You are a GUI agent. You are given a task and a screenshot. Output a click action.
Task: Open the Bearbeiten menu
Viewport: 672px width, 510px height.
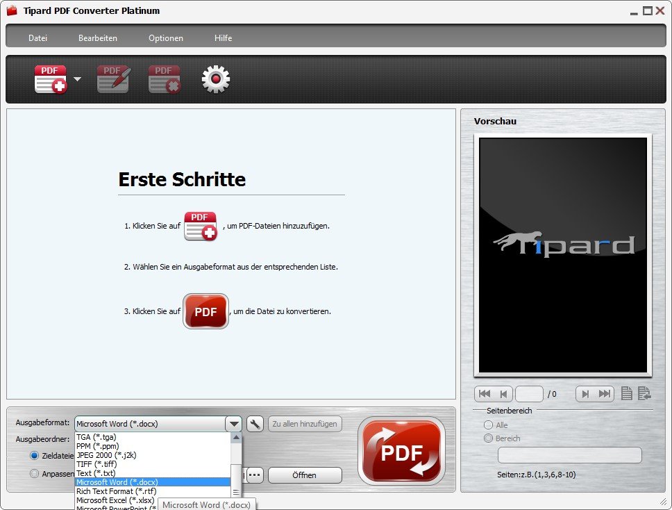98,38
